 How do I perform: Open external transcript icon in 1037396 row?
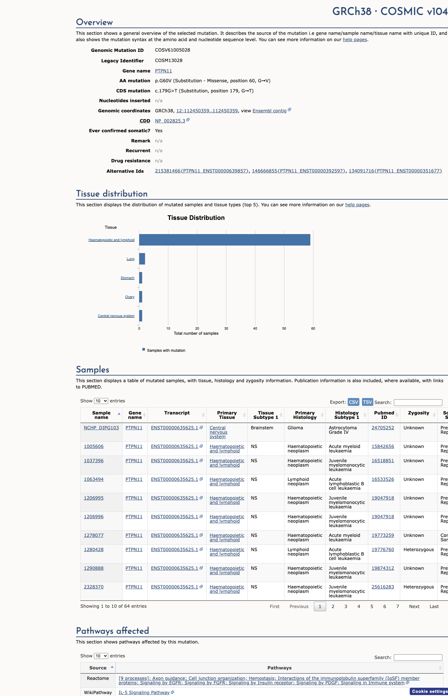[x=201, y=460]
